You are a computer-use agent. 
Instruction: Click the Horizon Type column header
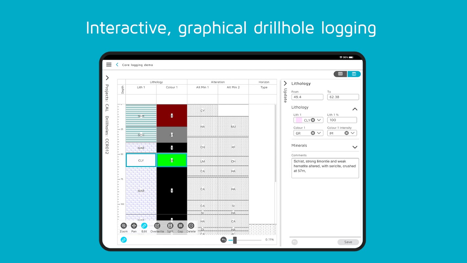tap(264, 87)
